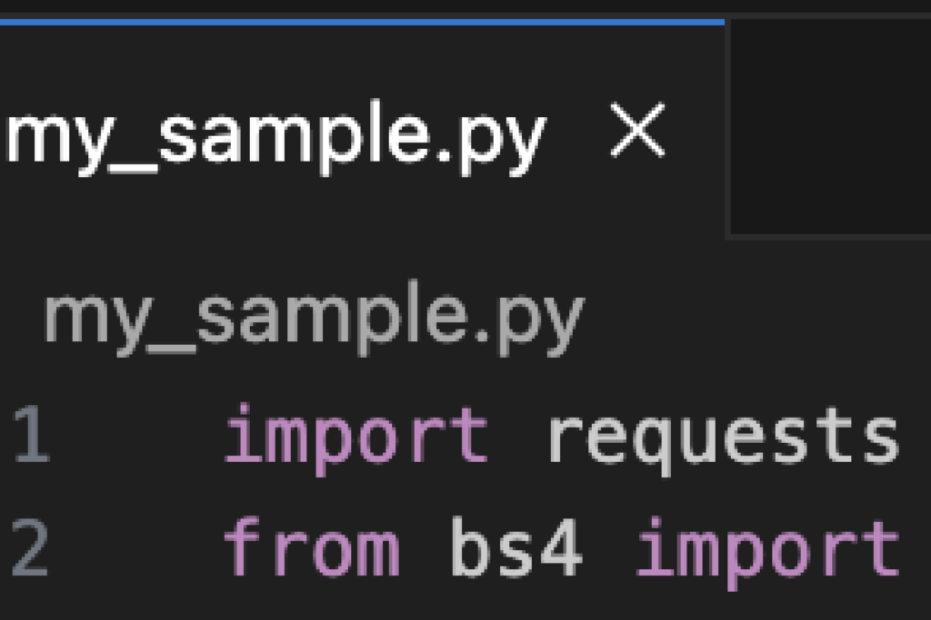Select line 2 via its line number
The height and width of the screenshot is (620, 931).
point(29,546)
